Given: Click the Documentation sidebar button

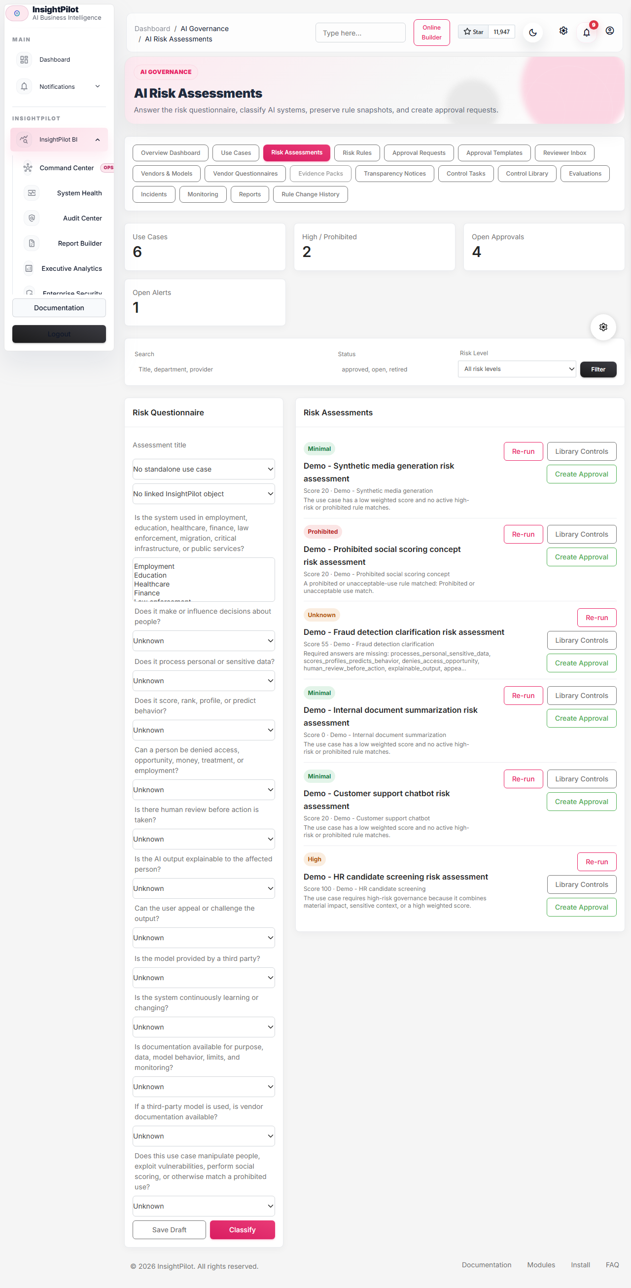Looking at the screenshot, I should pyautogui.click(x=59, y=308).
